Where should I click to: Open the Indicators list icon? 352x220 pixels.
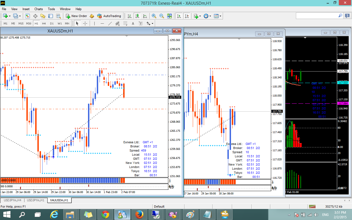tap(196, 16)
